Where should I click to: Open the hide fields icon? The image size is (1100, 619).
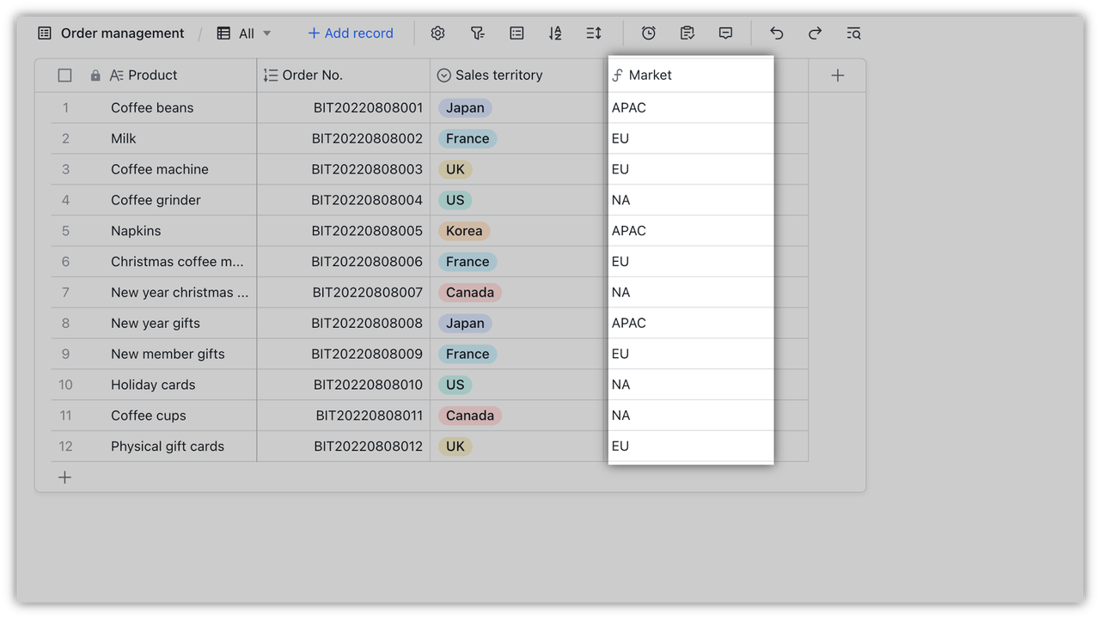(516, 33)
